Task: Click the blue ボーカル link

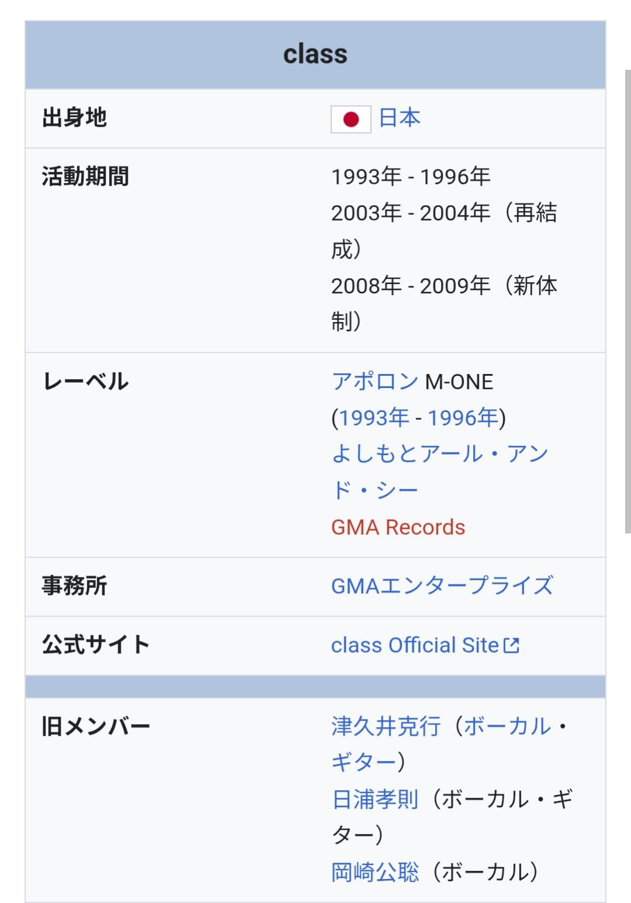Action: (x=507, y=726)
